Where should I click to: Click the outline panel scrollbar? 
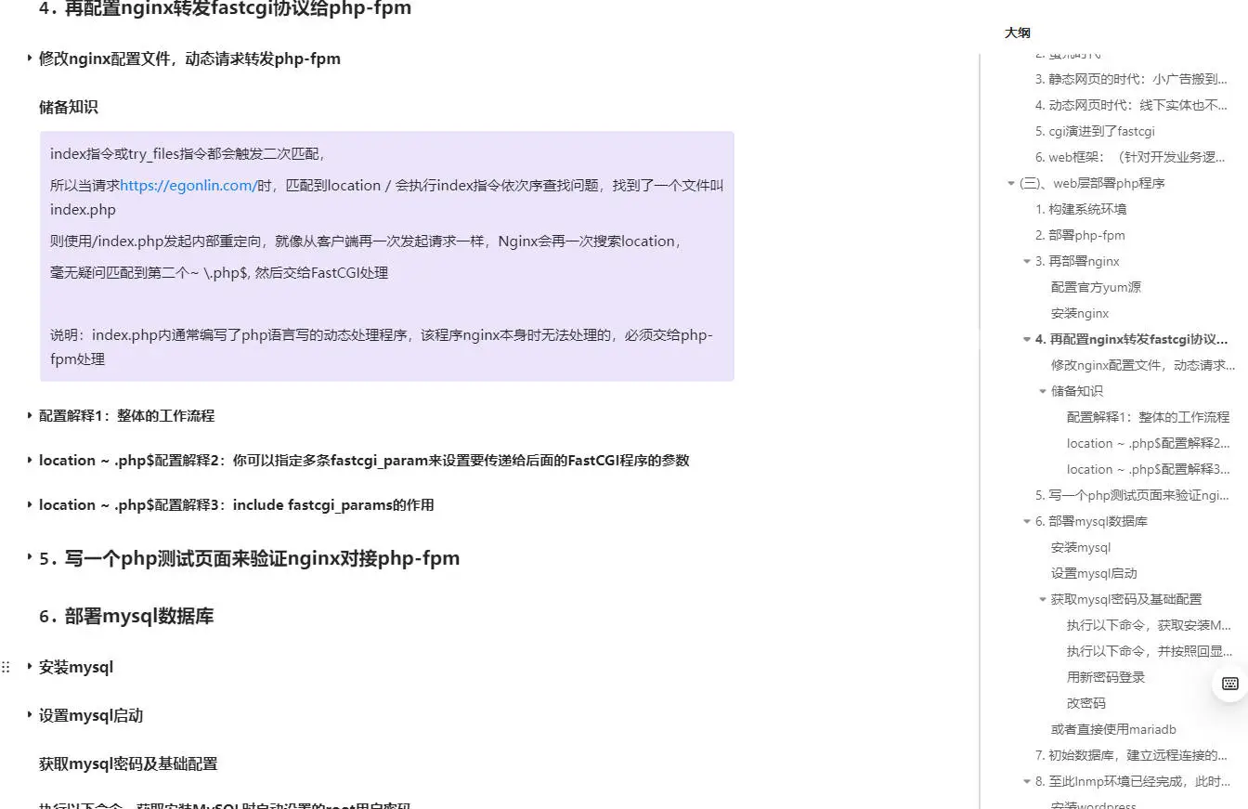[x=984, y=418]
